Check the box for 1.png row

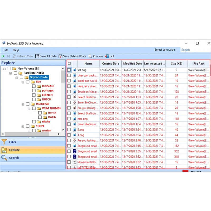pos(69,135)
